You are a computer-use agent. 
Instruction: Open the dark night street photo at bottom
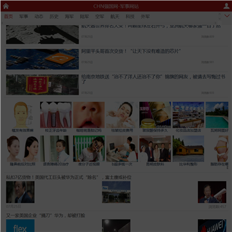click(116, 226)
